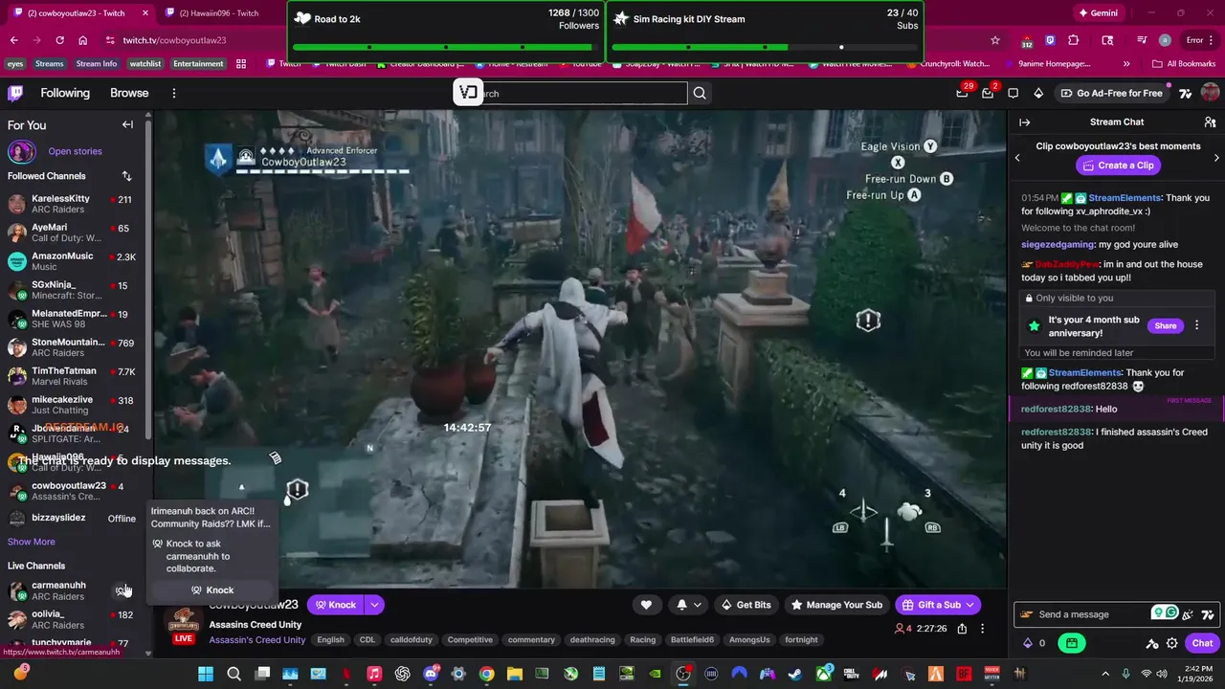
Task: Open the chat settings gear
Action: (x=1171, y=643)
